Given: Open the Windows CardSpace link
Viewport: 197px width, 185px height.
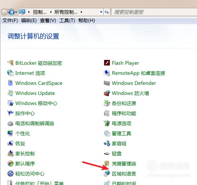Looking at the screenshot, I should click(x=39, y=83).
